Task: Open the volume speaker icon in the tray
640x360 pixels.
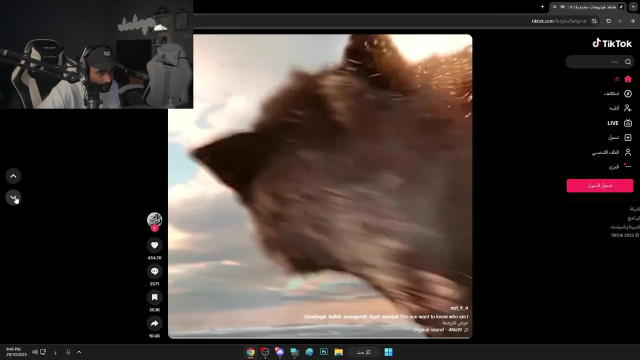Action: click(x=34, y=352)
